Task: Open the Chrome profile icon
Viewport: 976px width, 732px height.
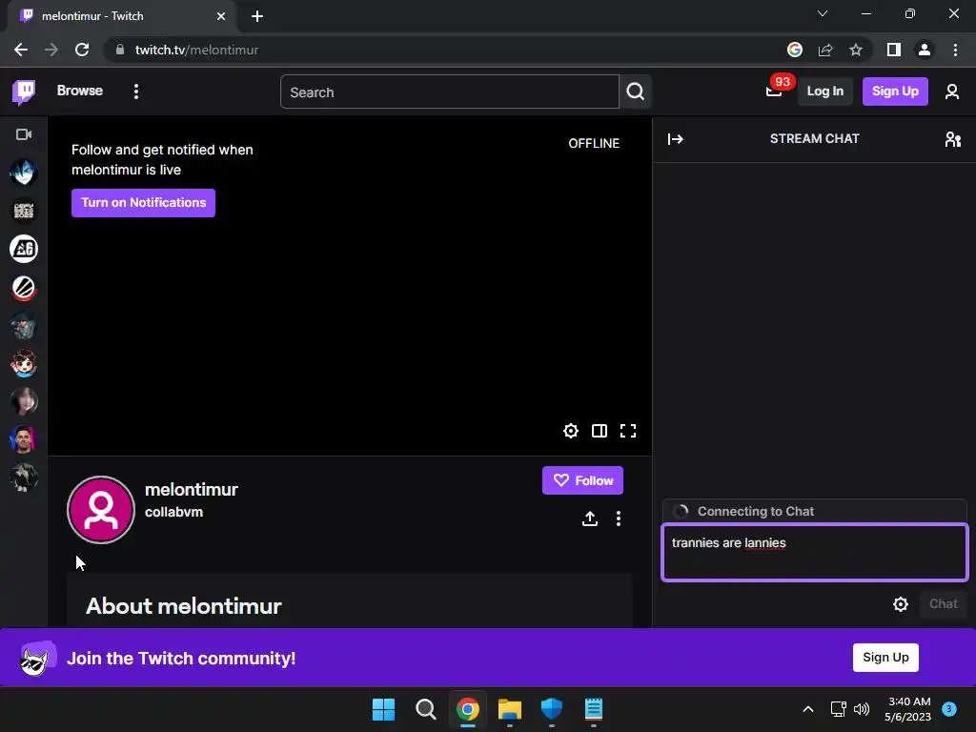Action: click(924, 50)
